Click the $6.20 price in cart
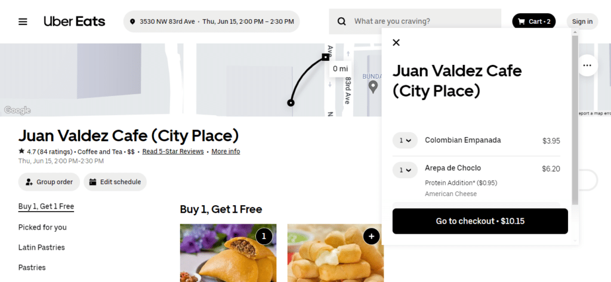The width and height of the screenshot is (611, 282). point(551,169)
